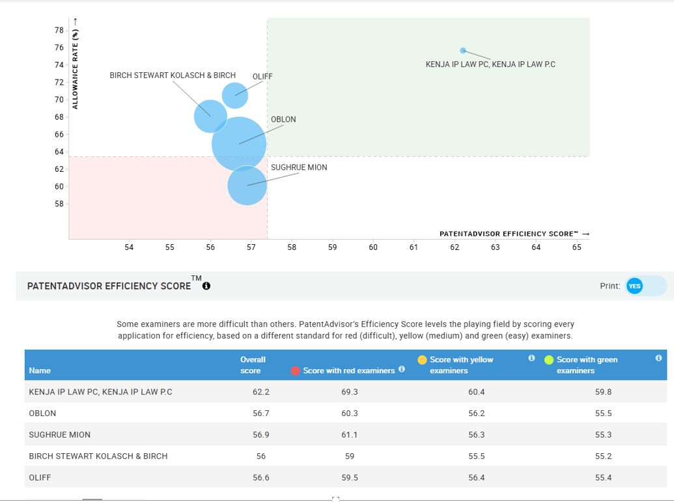Image resolution: width=674 pixels, height=502 pixels.
Task: Click info icon for yellow examiners column
Action: coord(531,359)
